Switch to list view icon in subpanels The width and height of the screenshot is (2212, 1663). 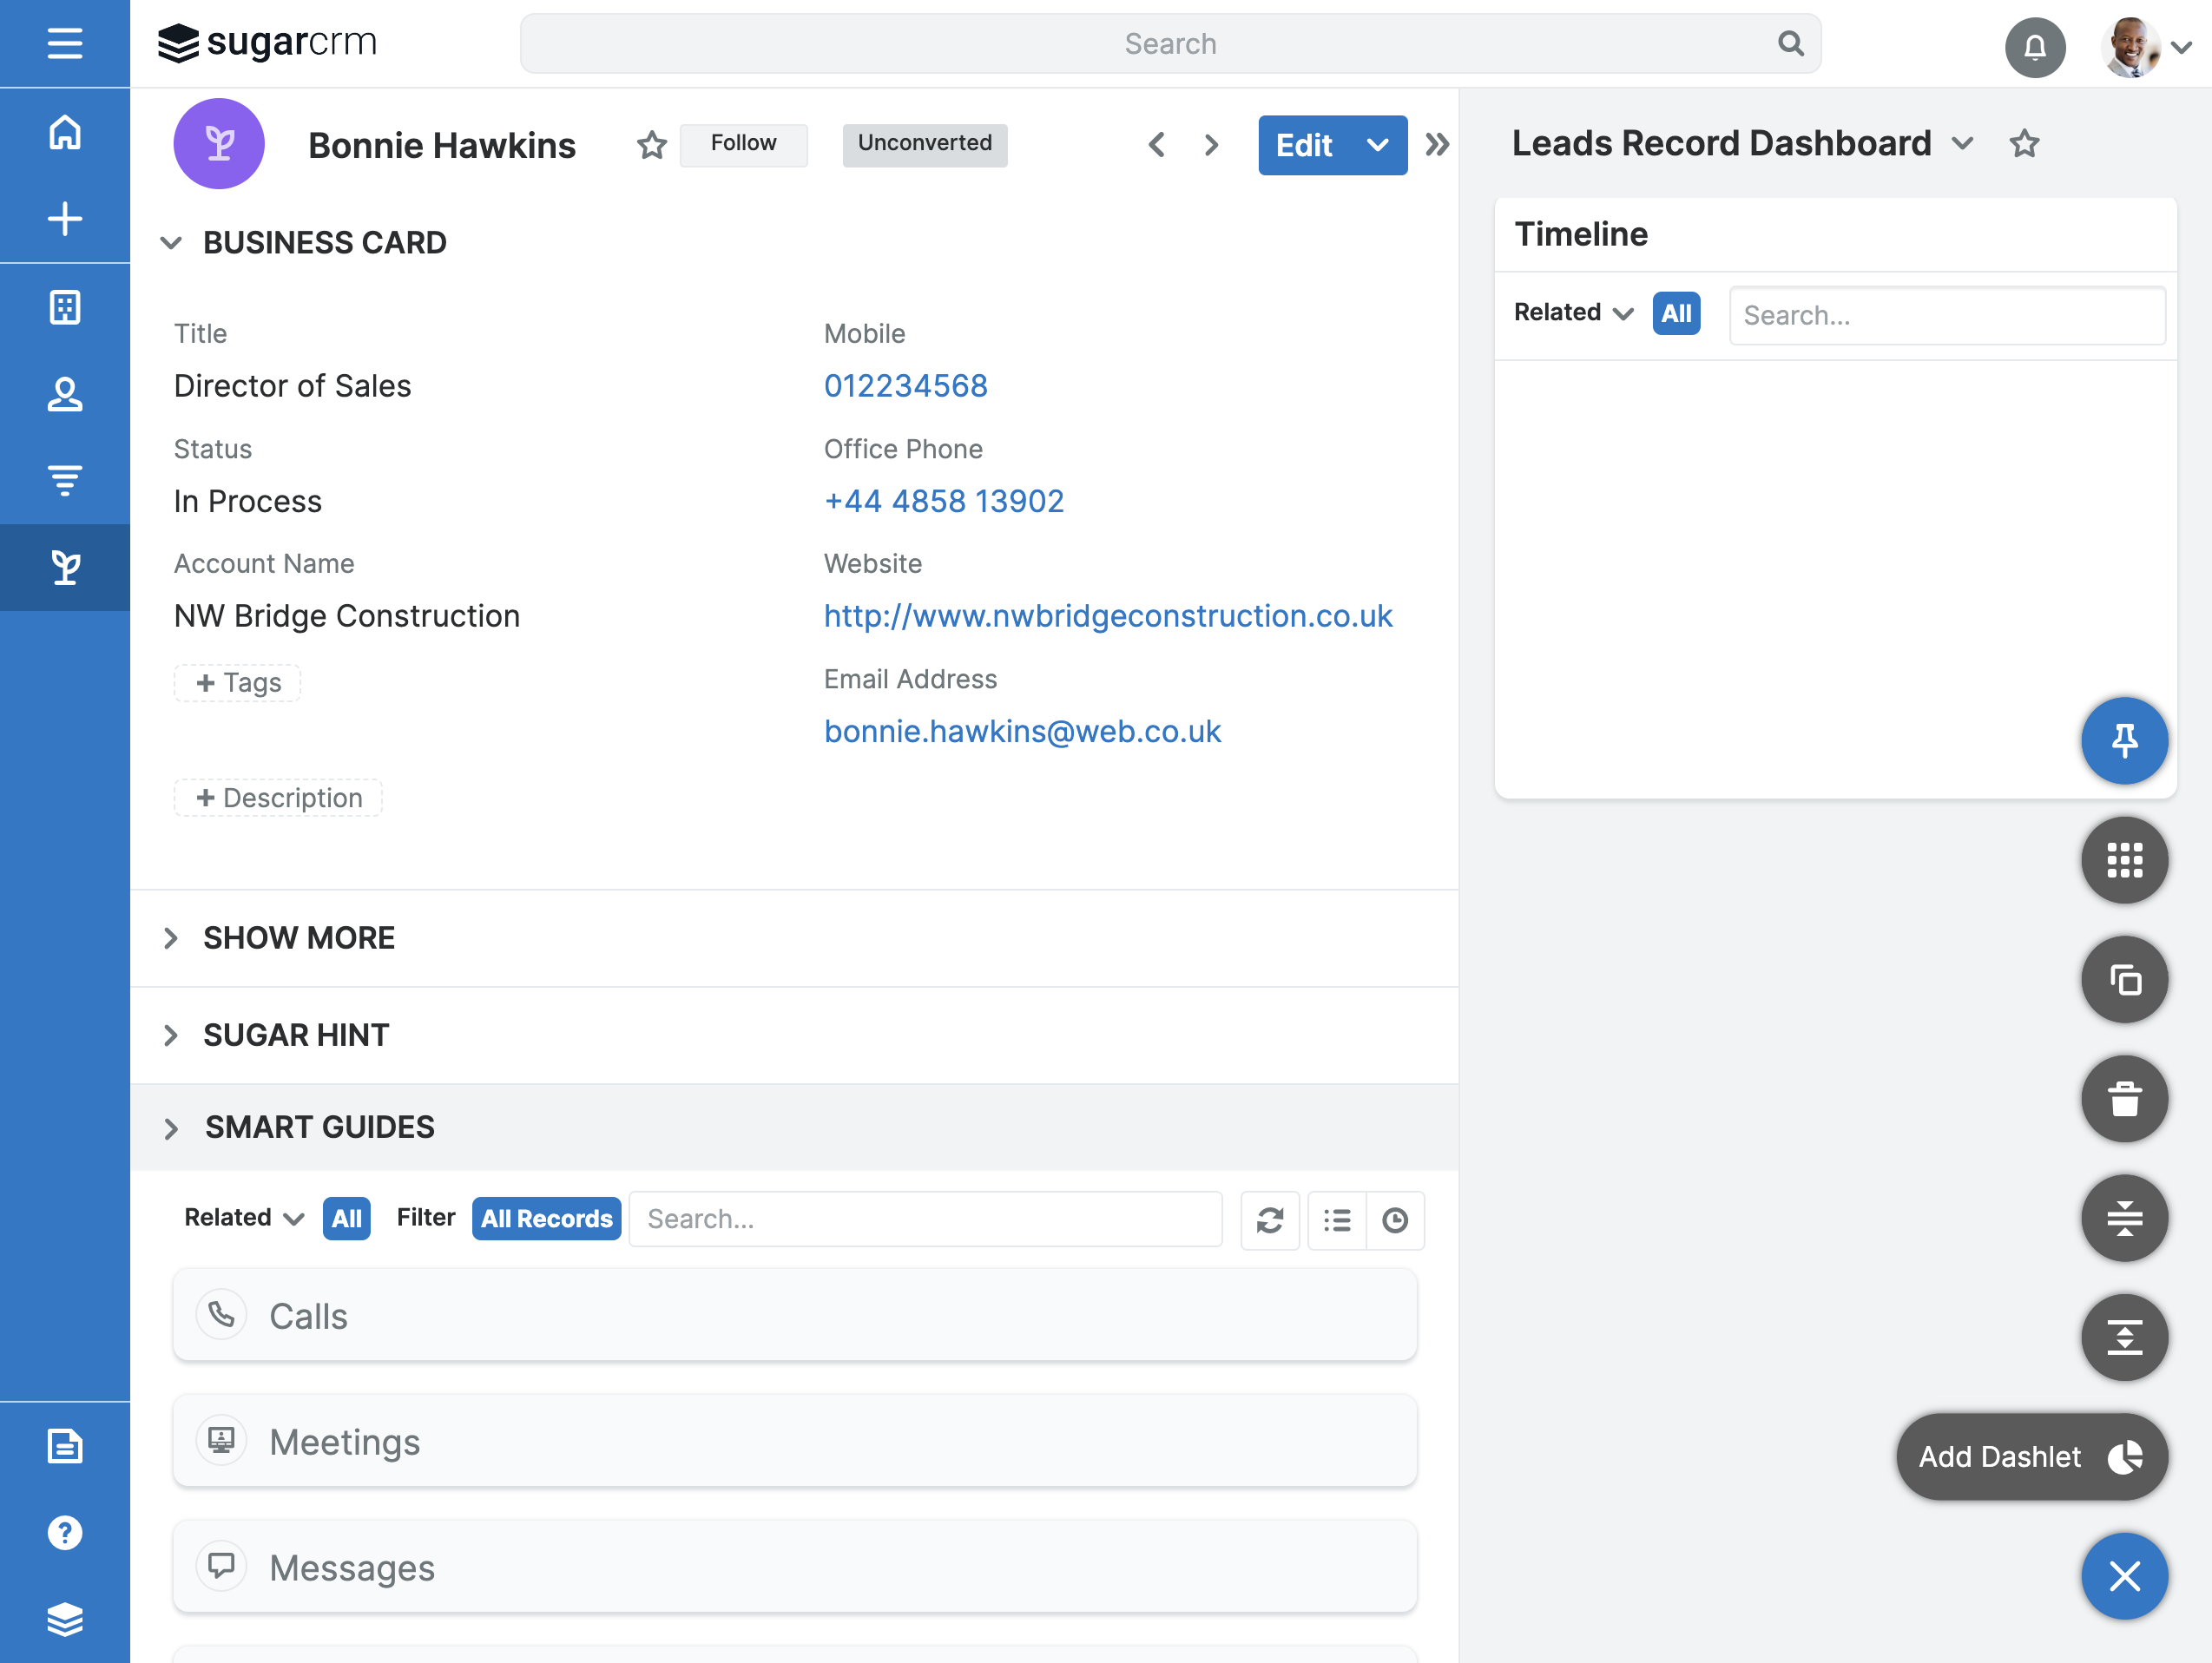click(1337, 1220)
